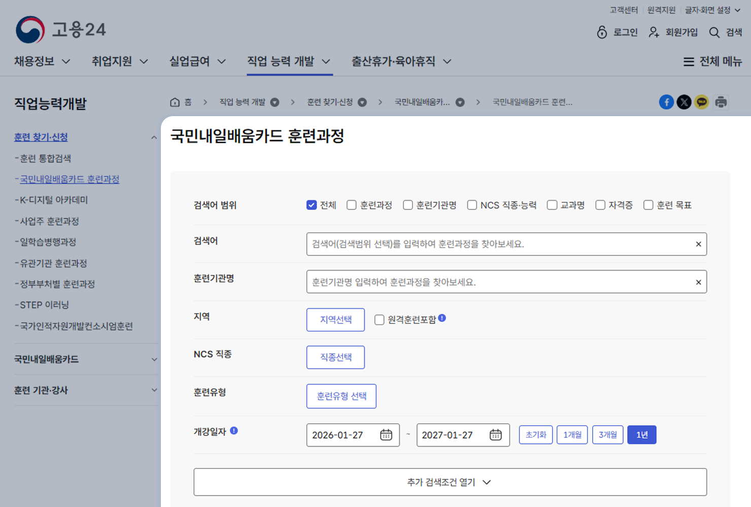Open the calendar icon for the start date
751x507 pixels.
click(x=386, y=434)
